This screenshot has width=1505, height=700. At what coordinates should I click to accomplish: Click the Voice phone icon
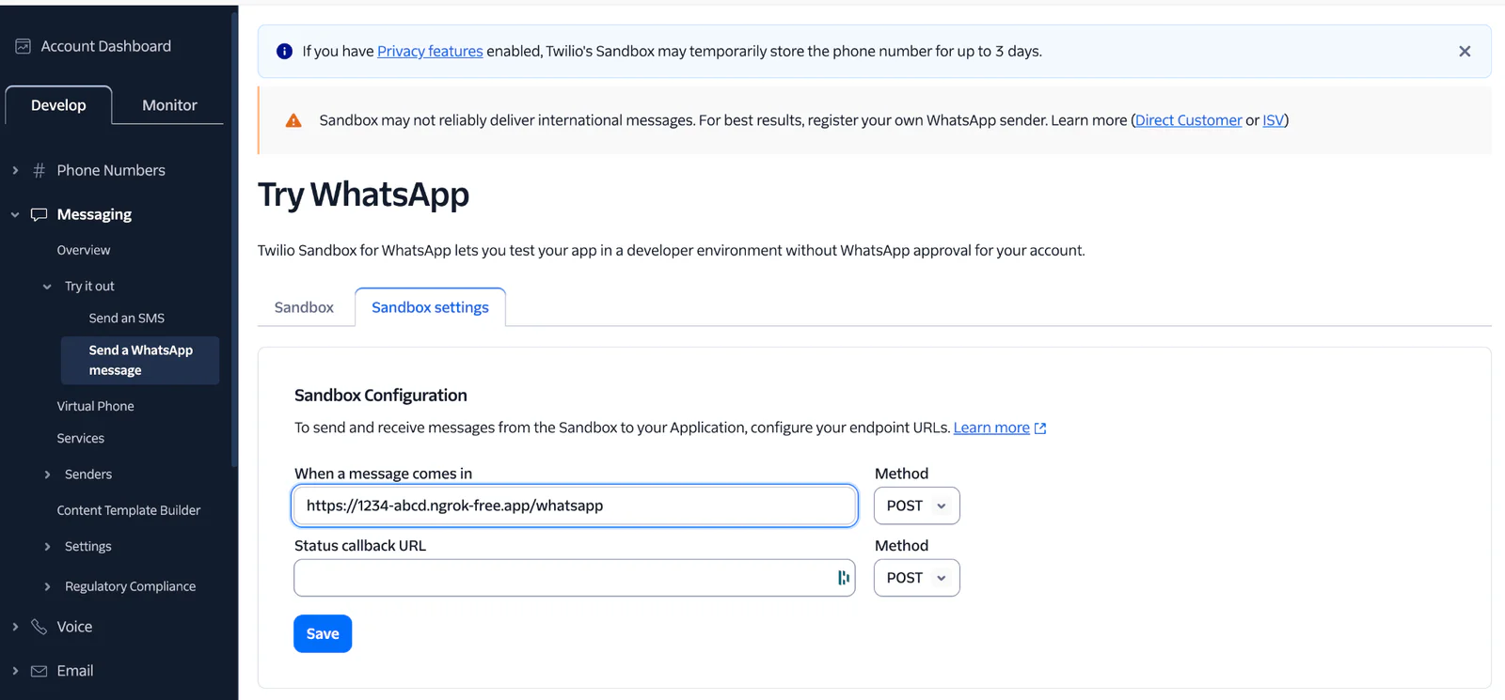pos(39,627)
